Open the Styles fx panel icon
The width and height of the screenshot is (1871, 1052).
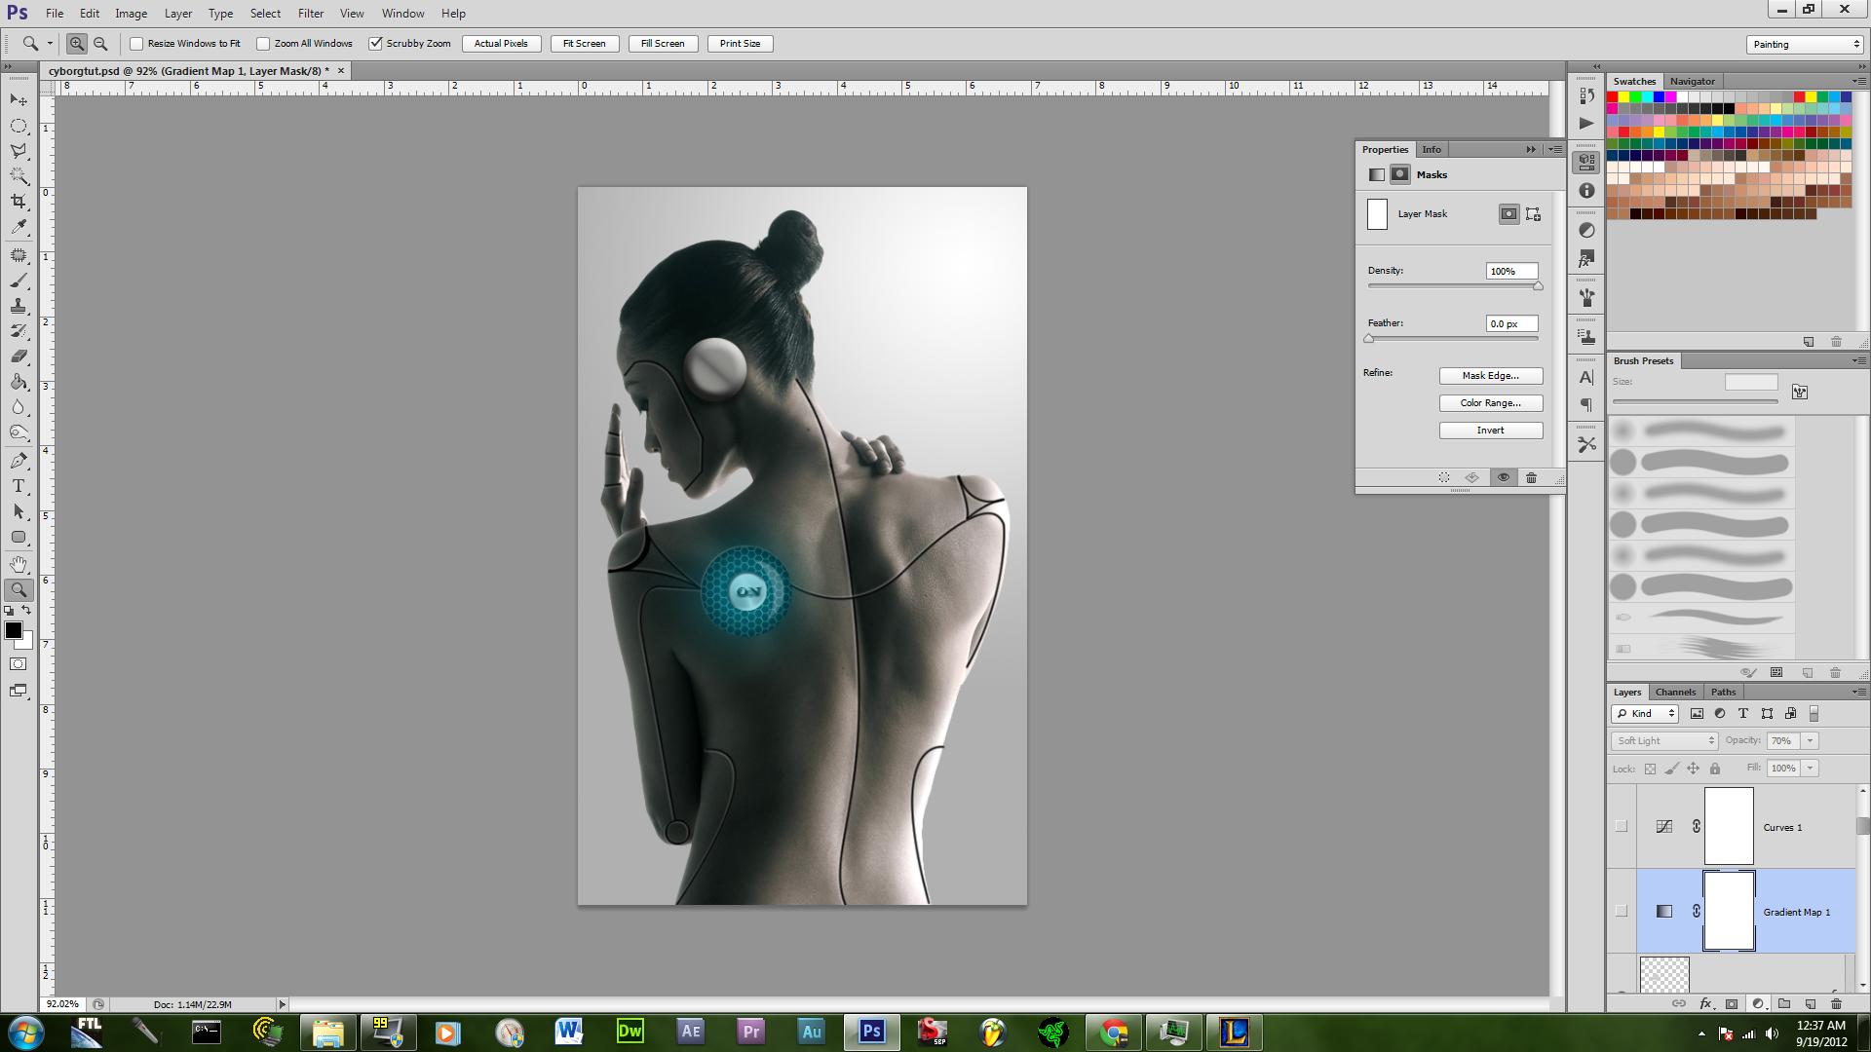pos(1587,259)
